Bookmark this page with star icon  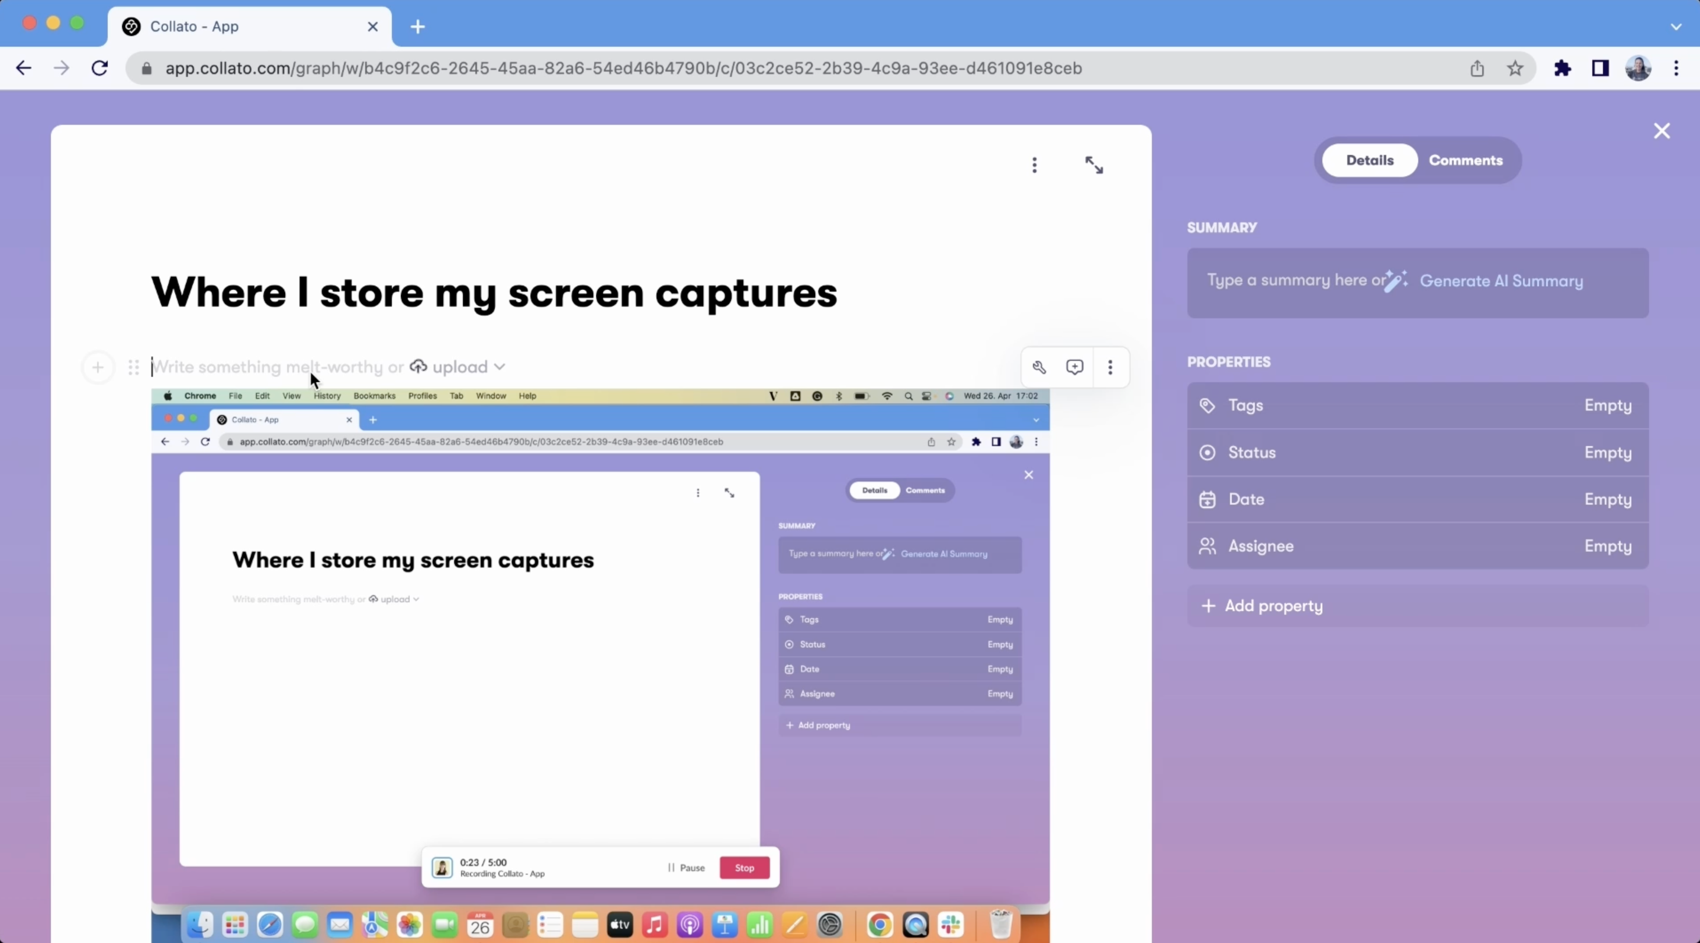[x=1515, y=69]
